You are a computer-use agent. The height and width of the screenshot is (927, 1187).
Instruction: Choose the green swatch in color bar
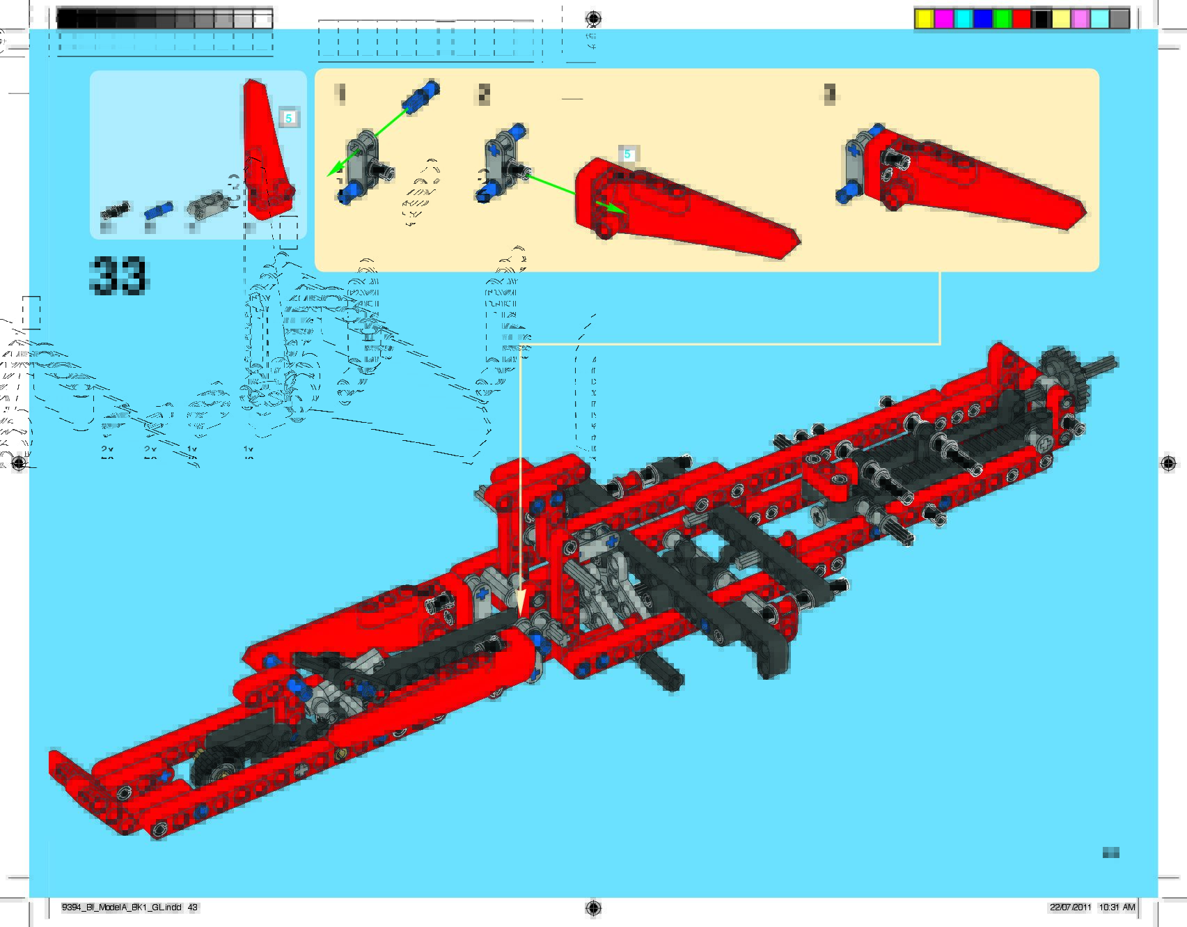click(x=1002, y=19)
